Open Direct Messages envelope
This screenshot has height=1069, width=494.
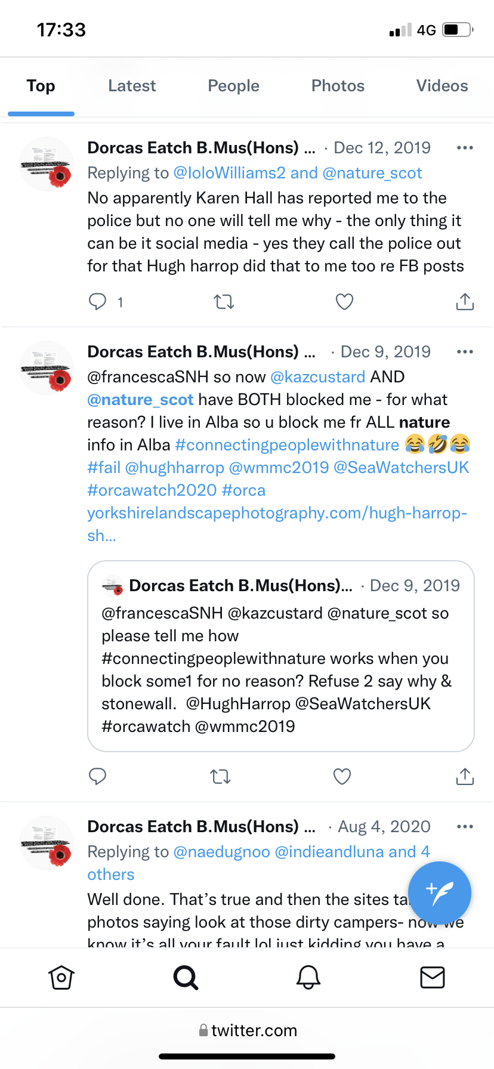432,978
